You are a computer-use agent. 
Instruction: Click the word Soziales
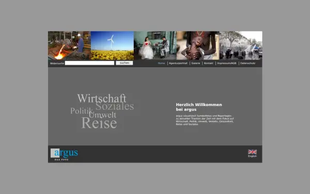tap(115, 106)
